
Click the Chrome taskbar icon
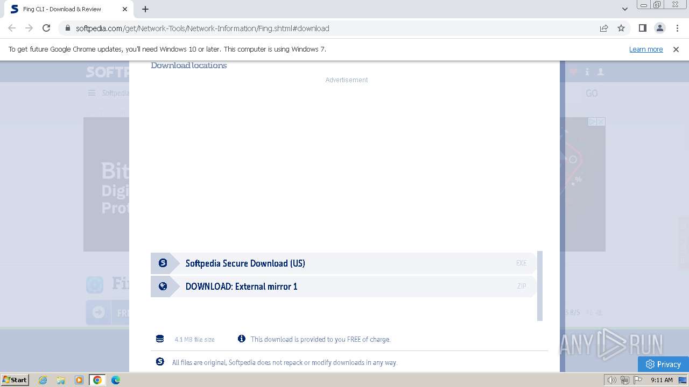click(x=97, y=380)
